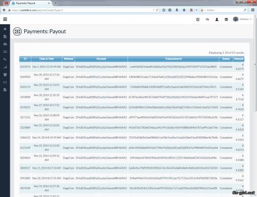
Task: Open the envelope messages icon in header
Action: [x=226, y=19]
